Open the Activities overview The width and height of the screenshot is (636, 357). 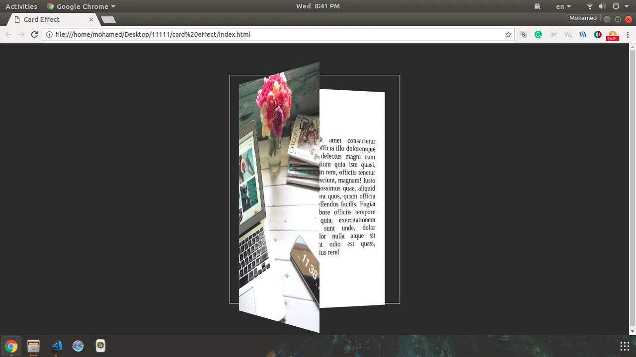click(x=21, y=6)
